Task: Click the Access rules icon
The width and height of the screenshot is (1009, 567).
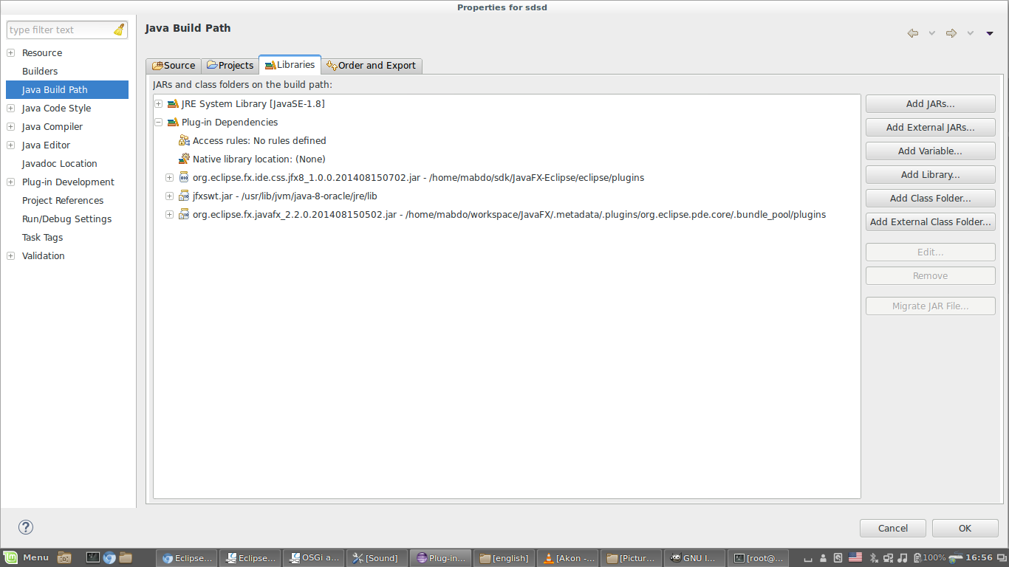Action: click(184, 141)
